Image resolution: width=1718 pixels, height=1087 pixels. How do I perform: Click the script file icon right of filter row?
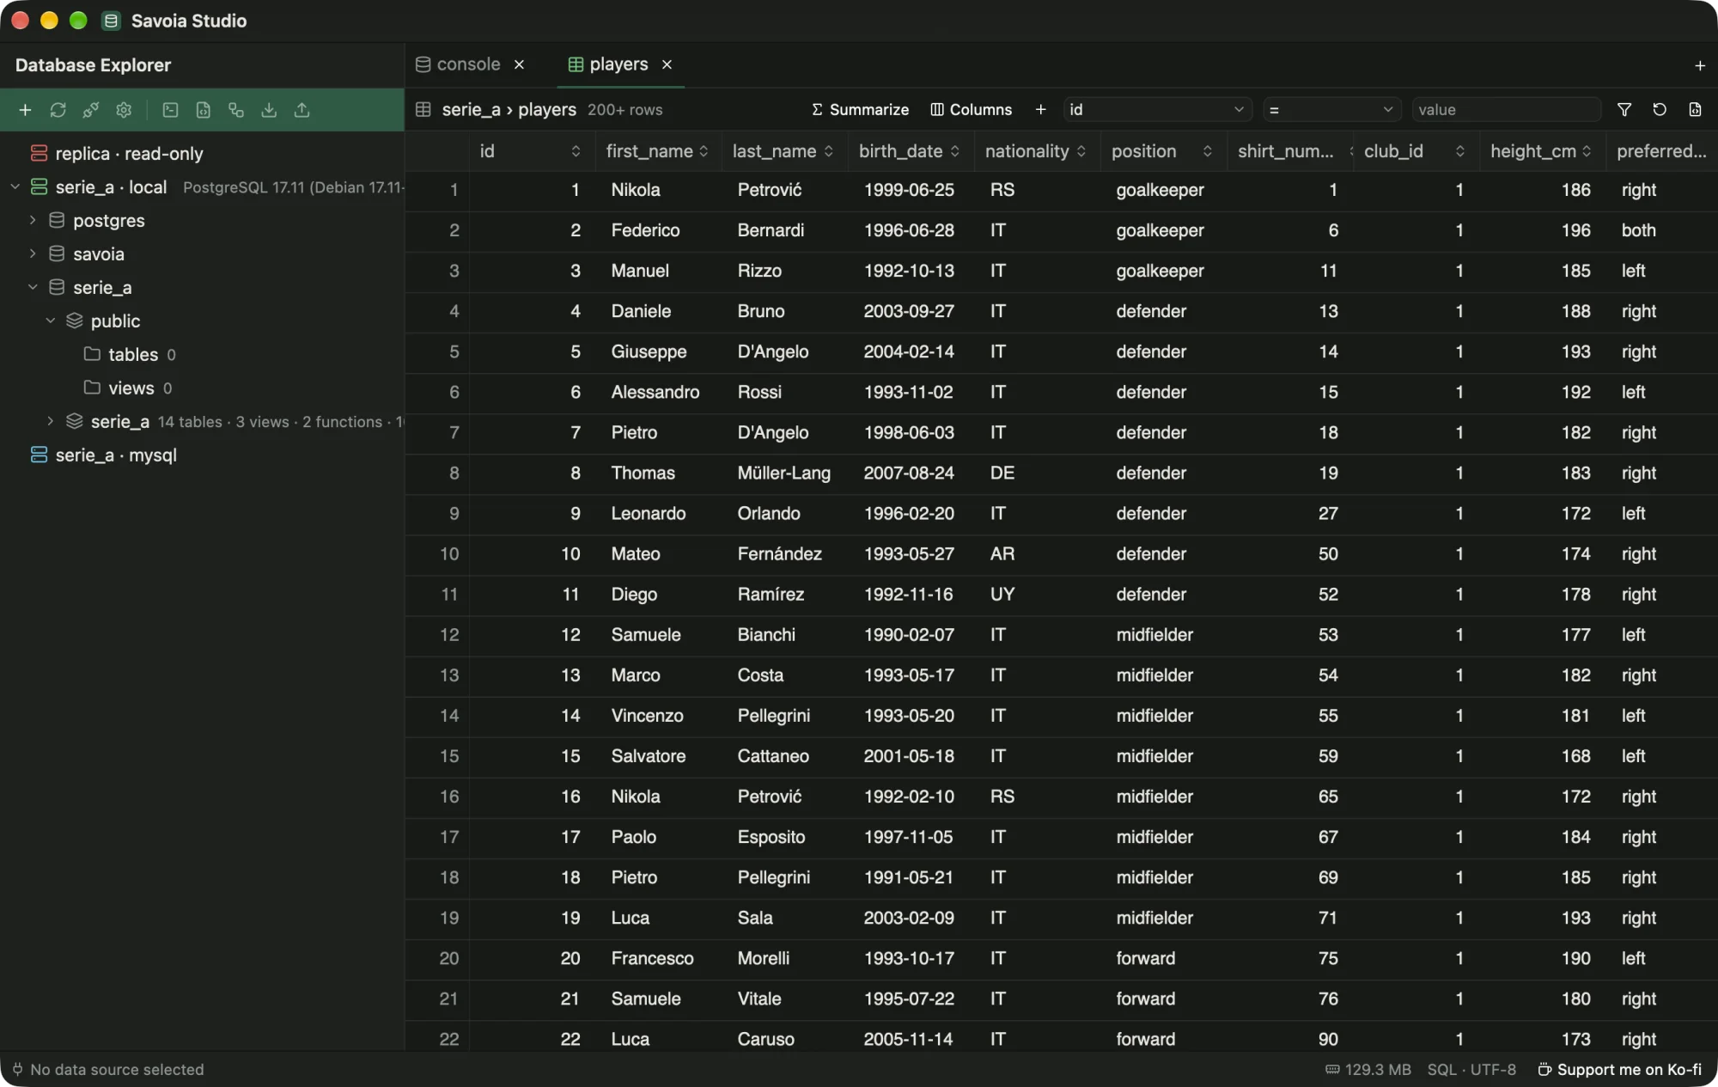1695,110
